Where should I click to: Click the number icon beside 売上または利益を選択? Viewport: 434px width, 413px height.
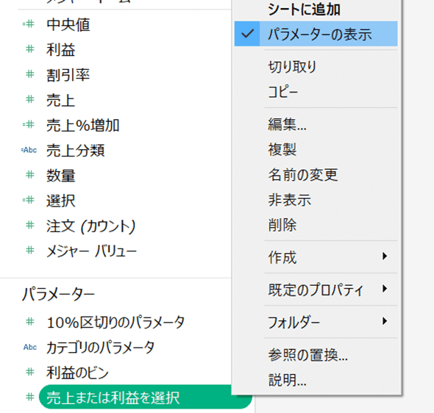[x=30, y=398]
